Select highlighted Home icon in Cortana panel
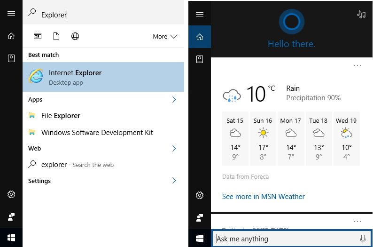Image resolution: width=373 pixels, height=247 pixels. tap(200, 37)
